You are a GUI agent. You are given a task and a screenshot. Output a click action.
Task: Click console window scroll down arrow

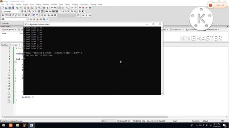162,94
